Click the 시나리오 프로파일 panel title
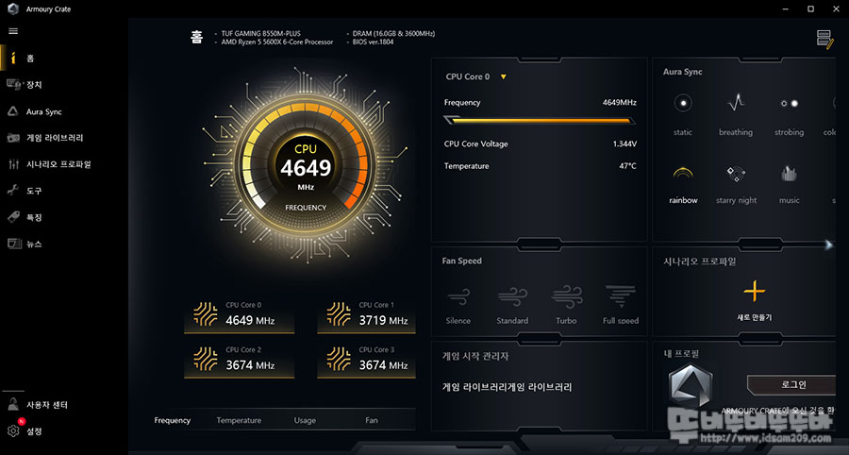This screenshot has width=849, height=455. tap(700, 261)
